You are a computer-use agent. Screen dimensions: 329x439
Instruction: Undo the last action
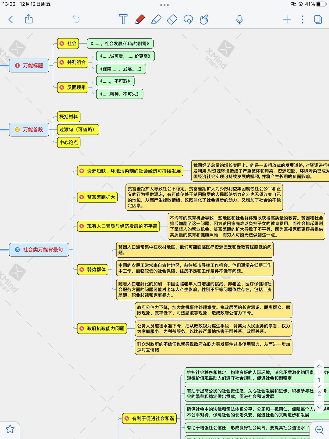(x=75, y=19)
